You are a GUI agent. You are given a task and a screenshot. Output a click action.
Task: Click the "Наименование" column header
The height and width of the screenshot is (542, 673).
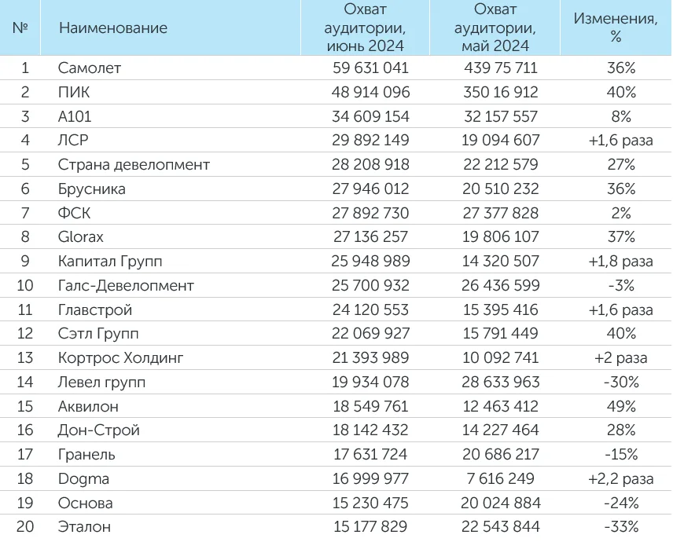point(112,28)
